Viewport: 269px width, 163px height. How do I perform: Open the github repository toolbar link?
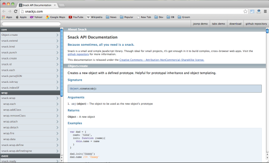click(x=256, y=24)
